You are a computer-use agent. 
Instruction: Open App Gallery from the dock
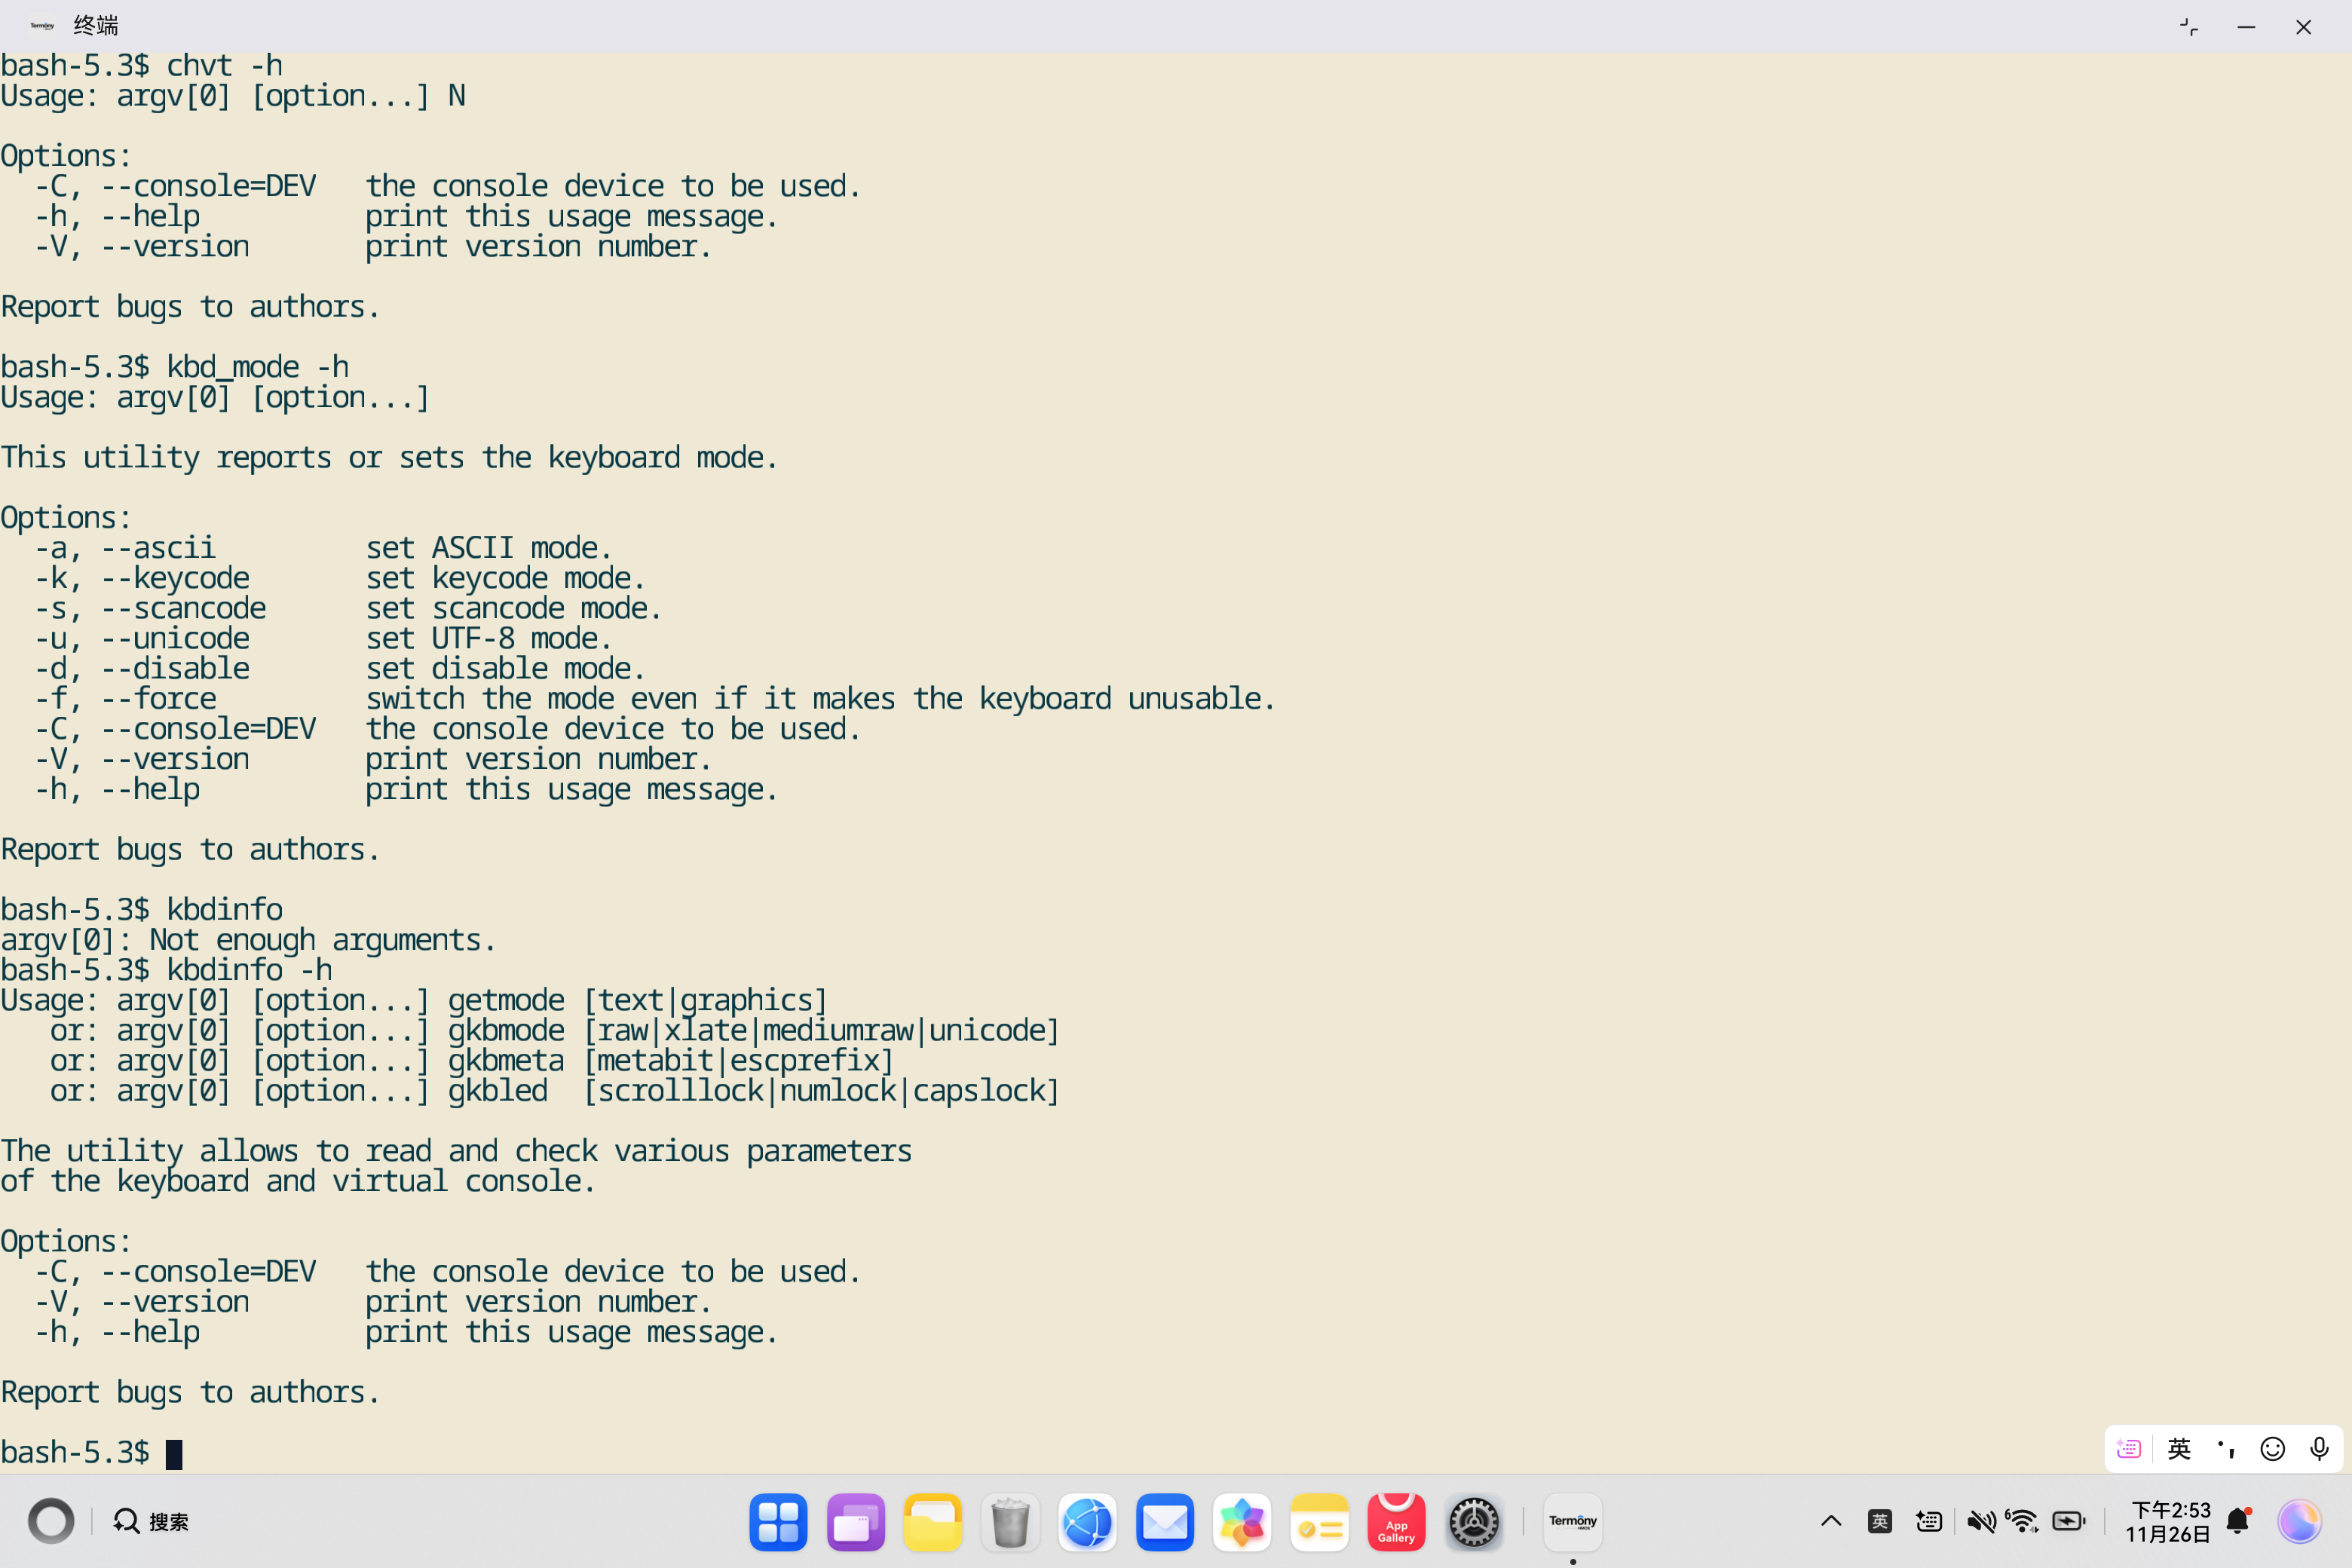(1396, 1522)
